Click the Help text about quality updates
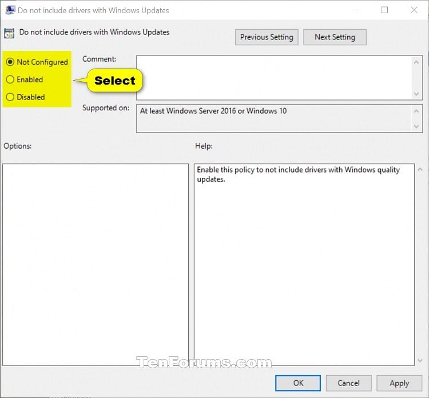The width and height of the screenshot is (429, 398). [x=298, y=174]
